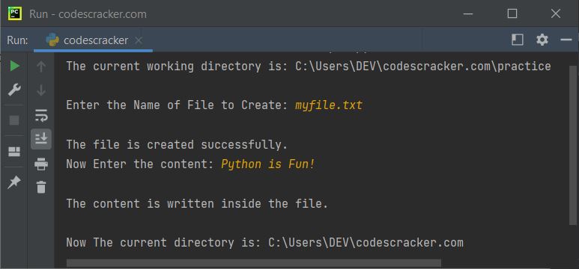Hide the run tool window
This screenshot has width=579, height=269.
click(x=566, y=40)
